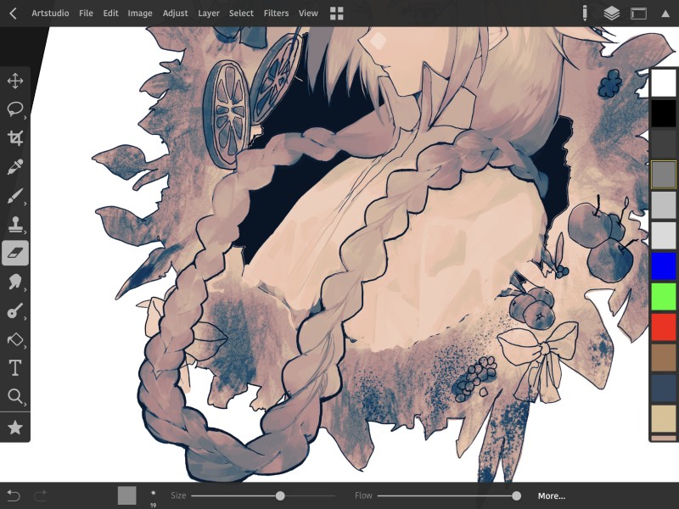Select the Eyedropper tool
This screenshot has height=509, width=679.
15,166
